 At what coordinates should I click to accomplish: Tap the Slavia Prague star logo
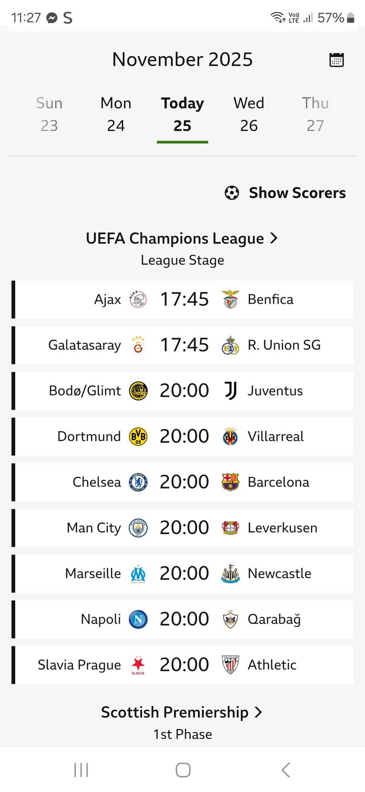point(138,664)
